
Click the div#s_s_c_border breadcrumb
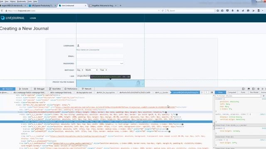tap(162, 93)
